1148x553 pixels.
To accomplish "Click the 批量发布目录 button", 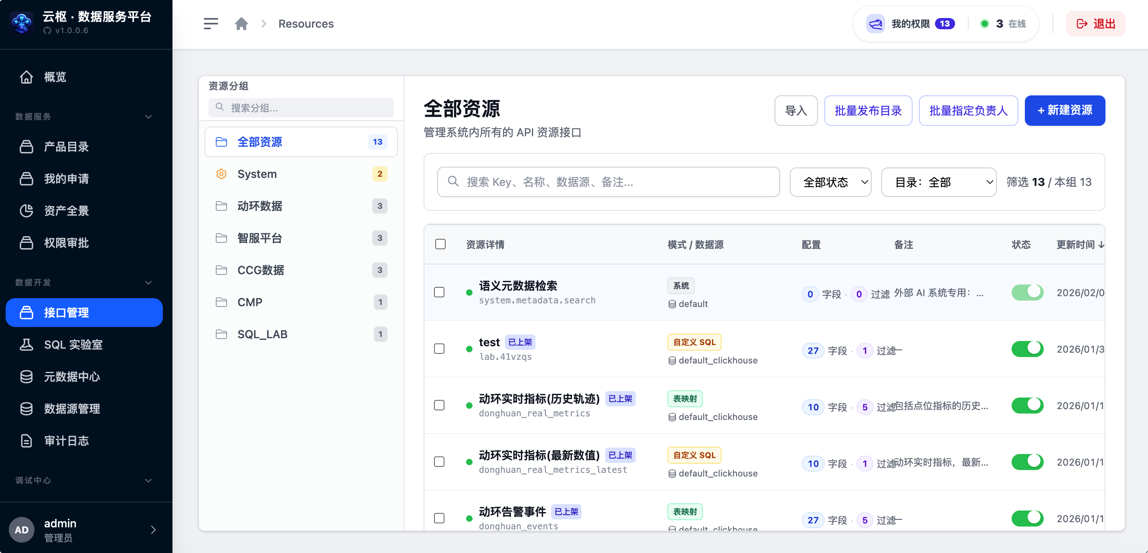I will 868,111.
